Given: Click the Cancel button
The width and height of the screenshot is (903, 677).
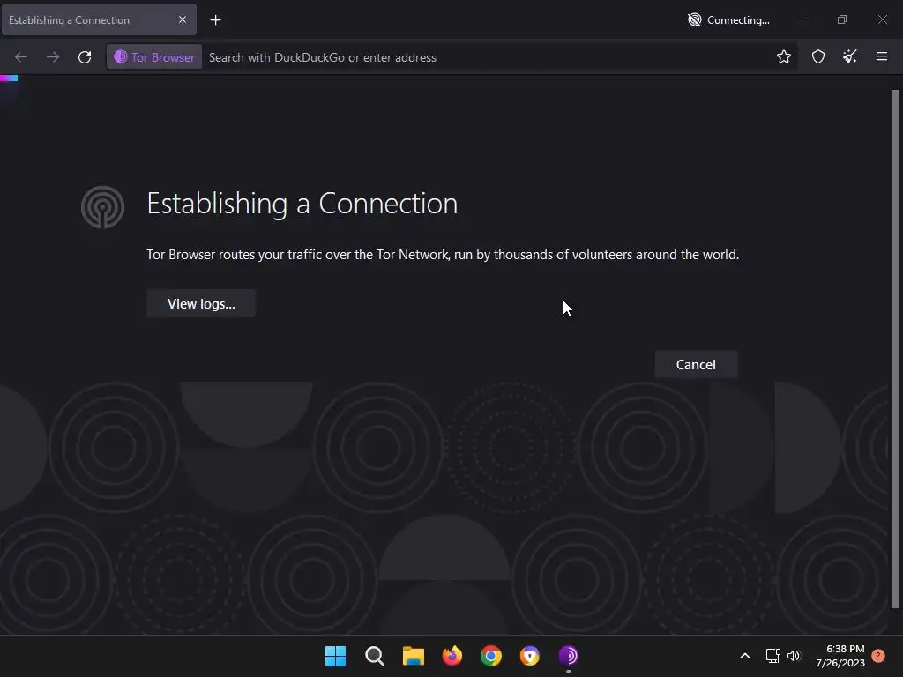Looking at the screenshot, I should point(696,364).
